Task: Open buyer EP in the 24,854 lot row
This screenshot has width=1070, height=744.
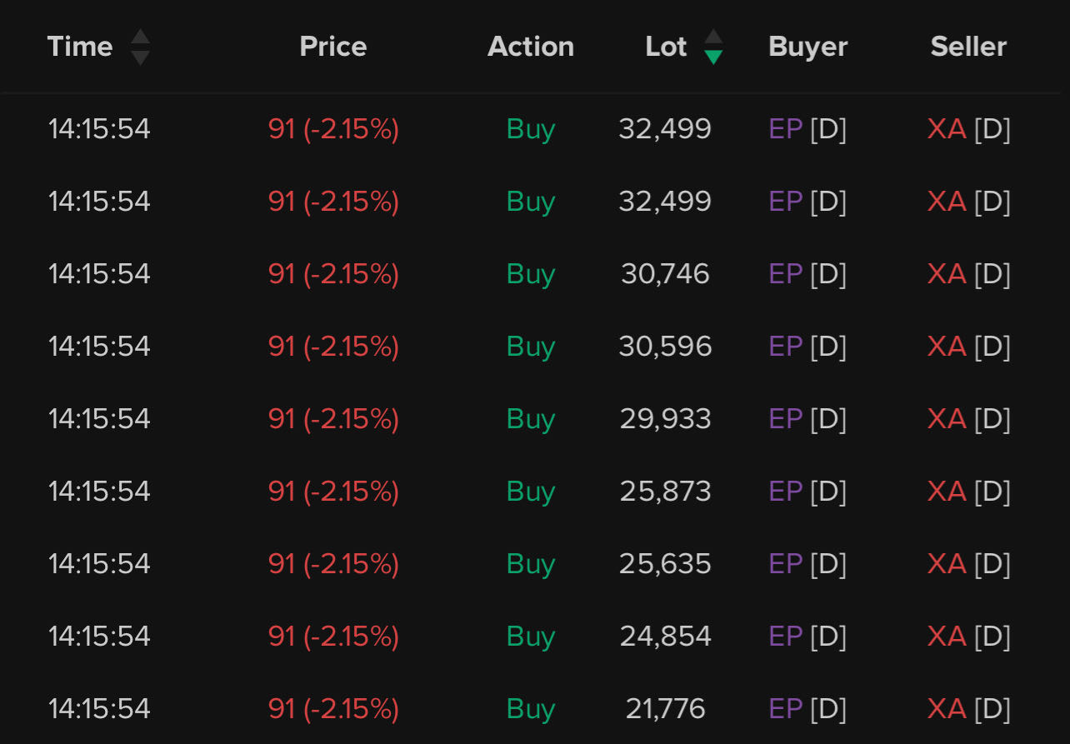Action: coord(785,637)
